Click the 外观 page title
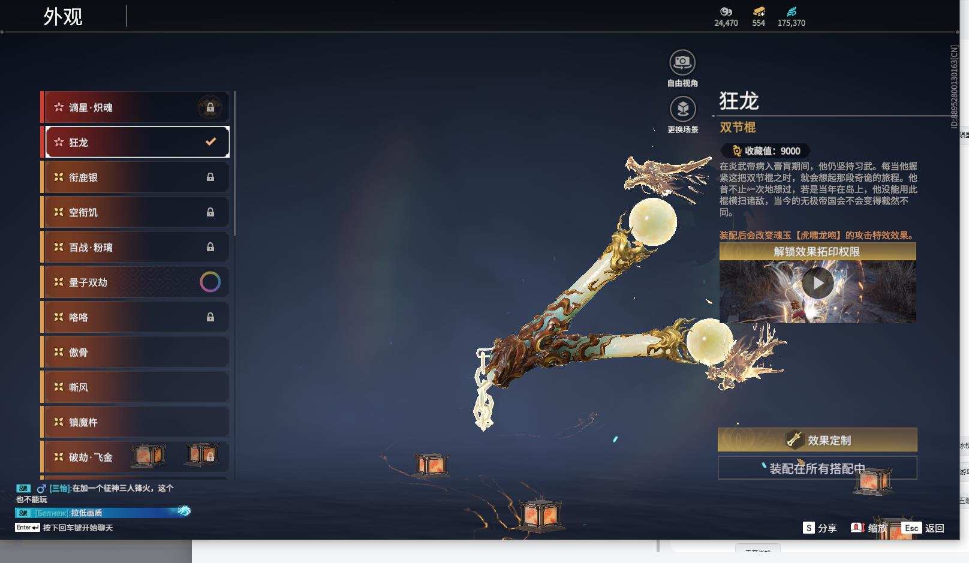969x563 pixels. point(63,16)
